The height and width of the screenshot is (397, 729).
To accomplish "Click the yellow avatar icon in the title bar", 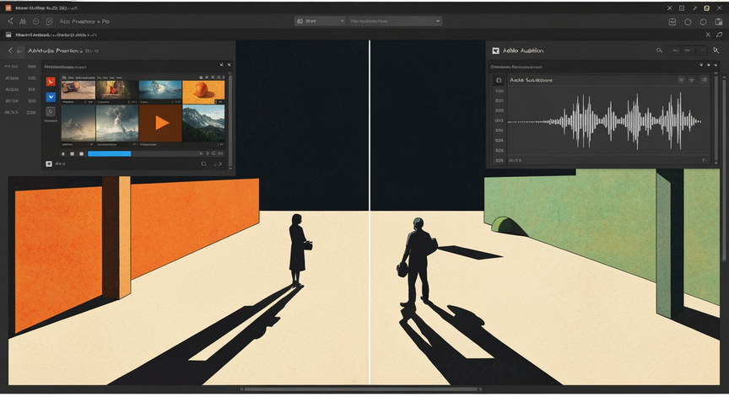I will (x=707, y=8).
